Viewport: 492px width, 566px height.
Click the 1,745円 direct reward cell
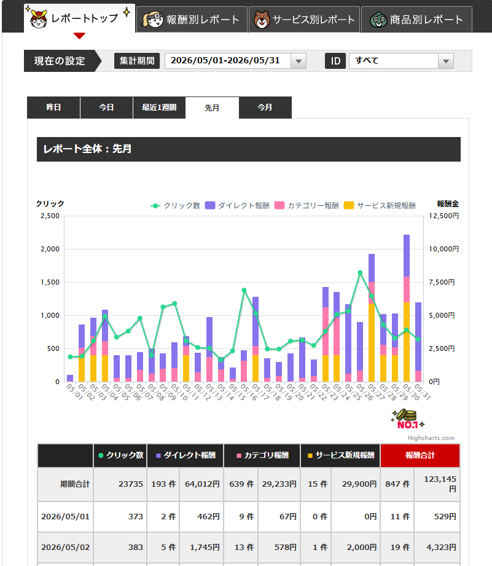[x=201, y=547]
